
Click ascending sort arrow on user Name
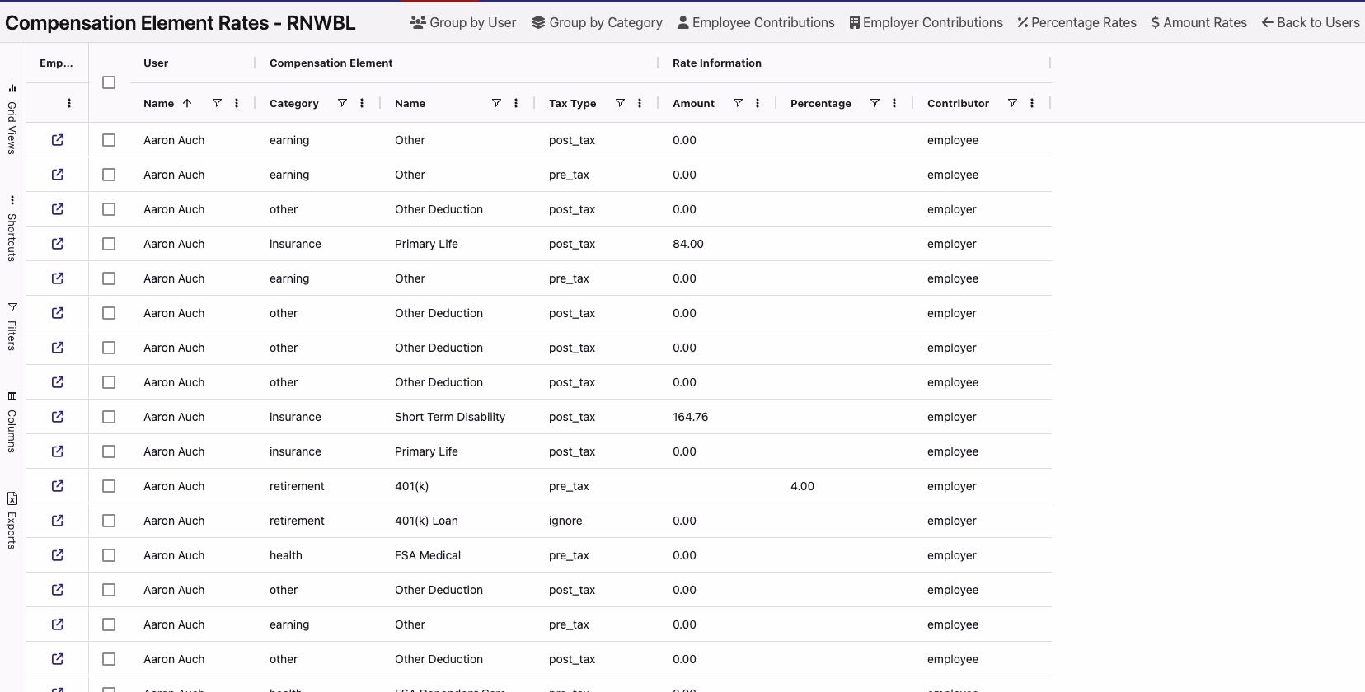coord(187,103)
